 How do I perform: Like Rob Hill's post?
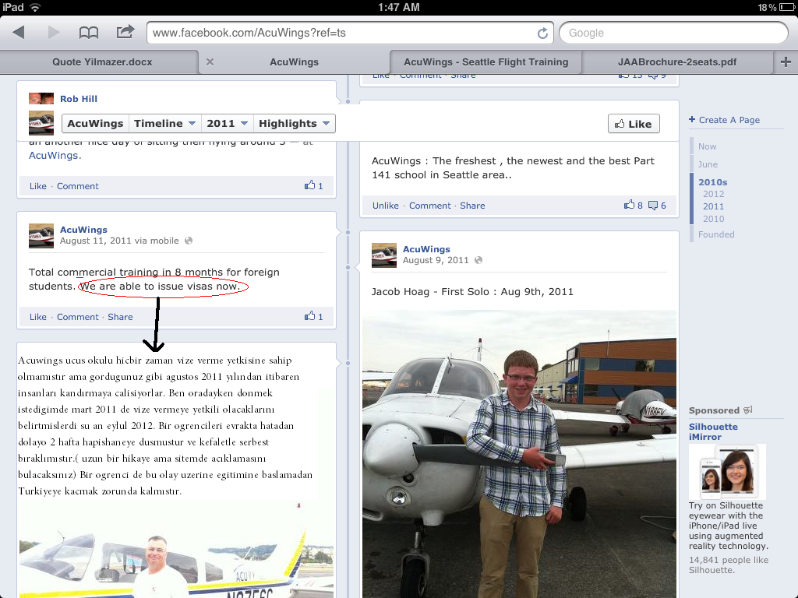pos(37,186)
